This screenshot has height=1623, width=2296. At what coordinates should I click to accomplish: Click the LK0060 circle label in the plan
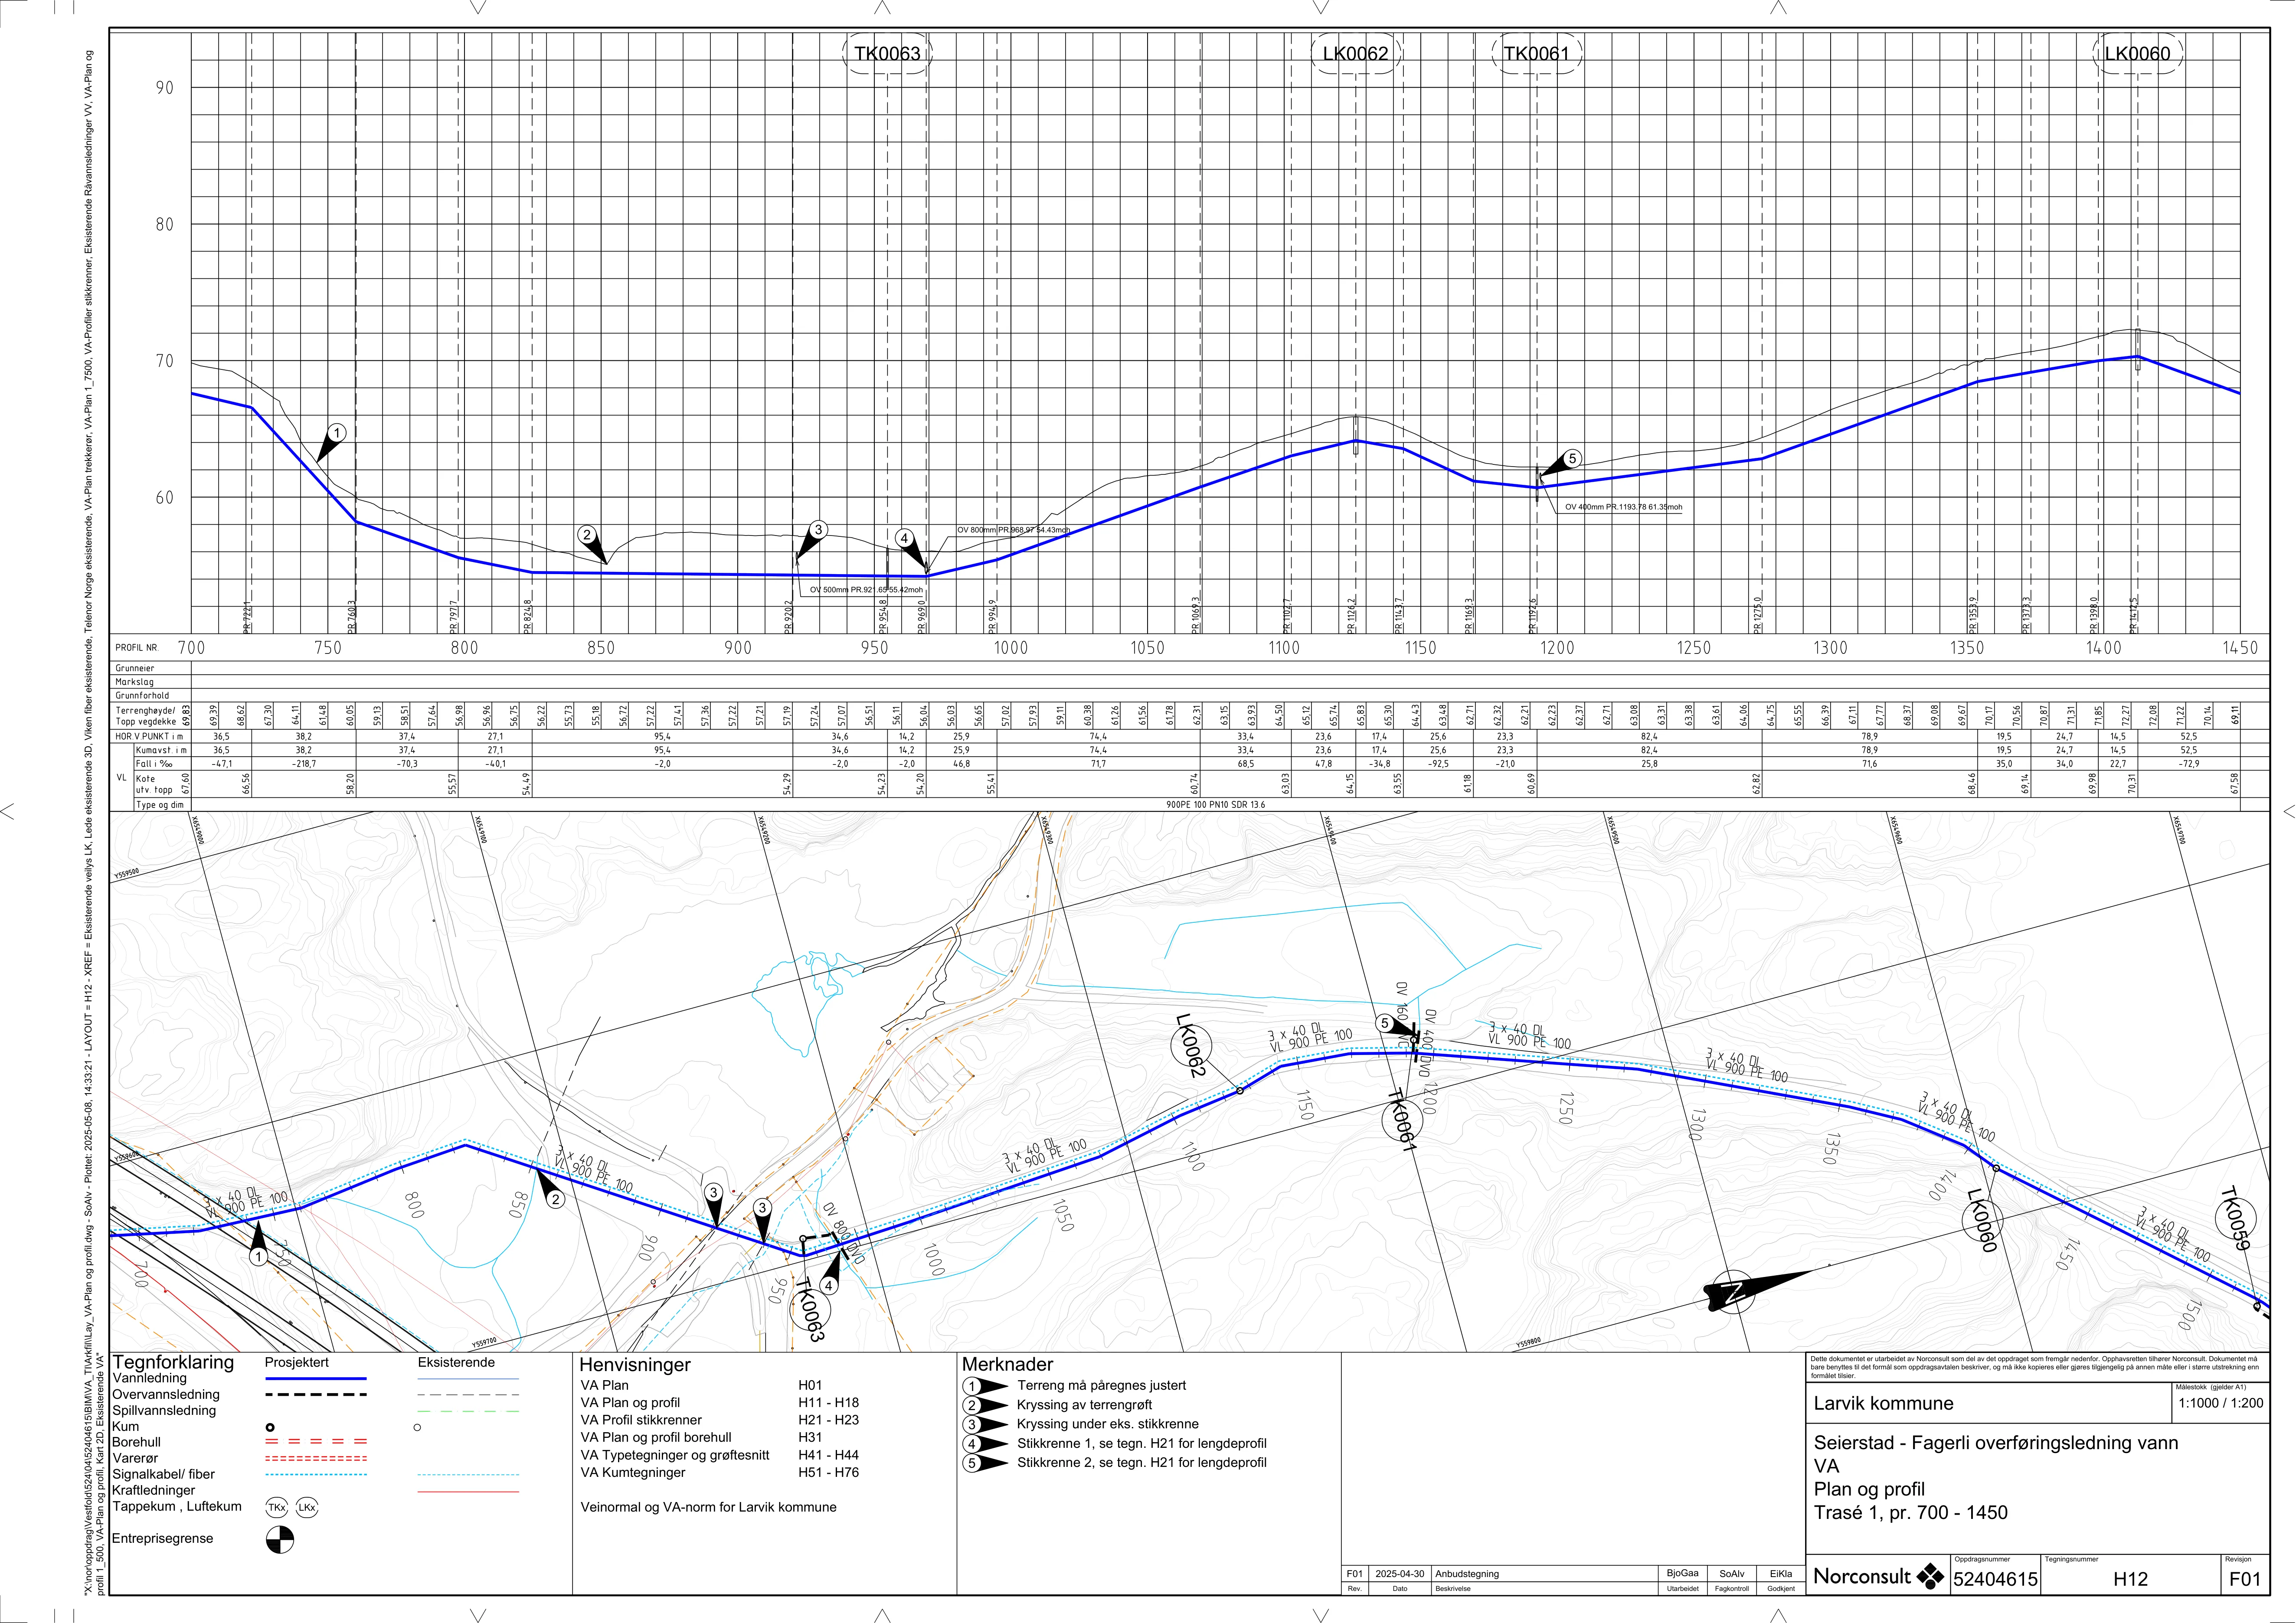point(1983,1220)
